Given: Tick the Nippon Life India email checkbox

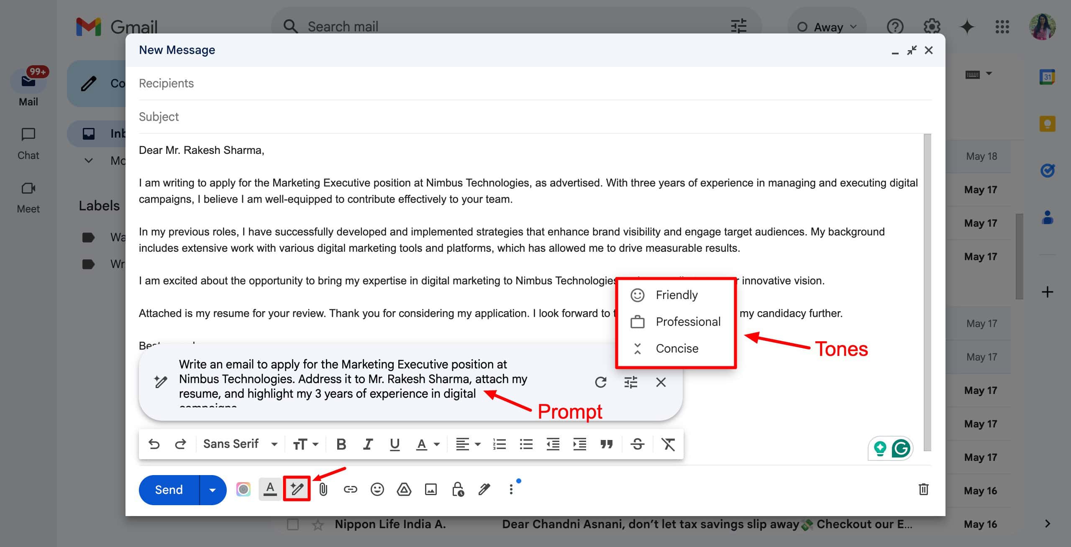Looking at the screenshot, I should [293, 524].
